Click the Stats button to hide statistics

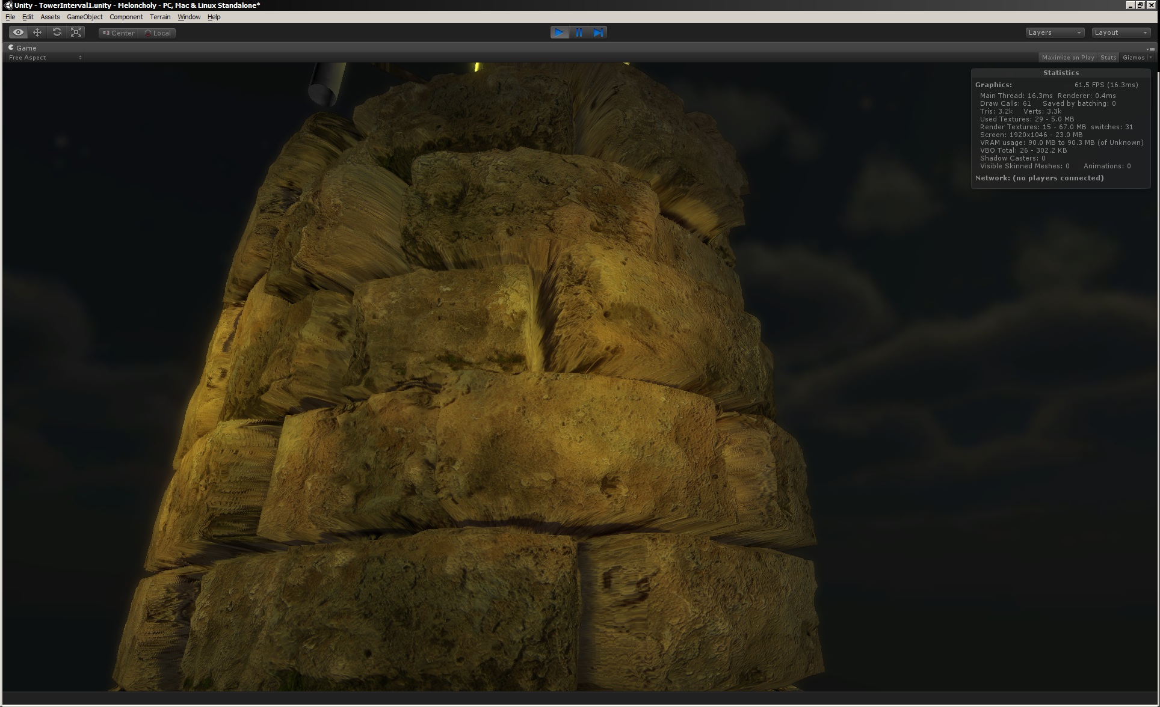(1108, 57)
